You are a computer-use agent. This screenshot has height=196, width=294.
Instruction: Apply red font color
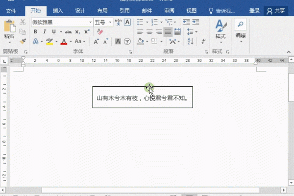tap(64, 42)
